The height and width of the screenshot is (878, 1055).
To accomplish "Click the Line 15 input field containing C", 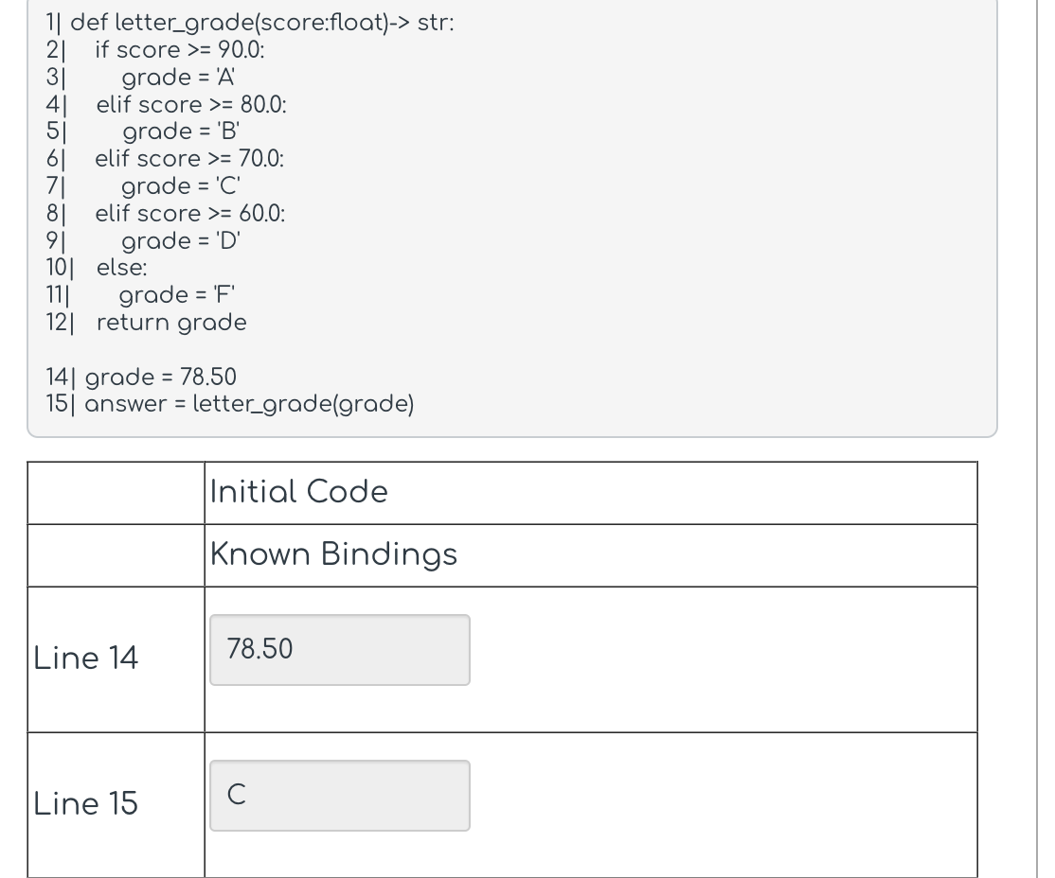I will point(339,795).
